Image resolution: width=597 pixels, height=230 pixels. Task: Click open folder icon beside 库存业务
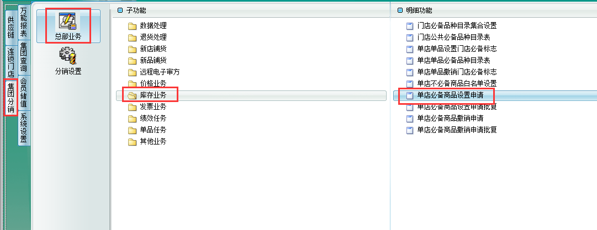(x=132, y=96)
